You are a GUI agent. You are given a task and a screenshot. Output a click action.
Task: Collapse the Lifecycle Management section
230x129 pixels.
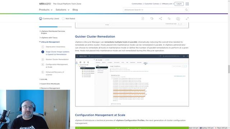pyautogui.click(x=50, y=42)
